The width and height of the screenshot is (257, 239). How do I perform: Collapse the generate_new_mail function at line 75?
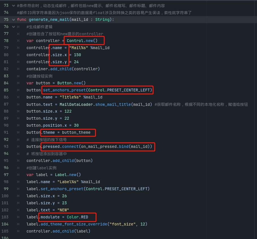14,20
